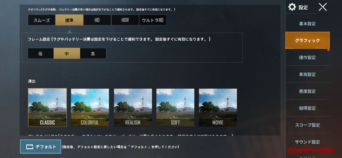The height and width of the screenshot is (158, 342).
Task: Pick the CLASSIC style thumbnail
Action: [47, 108]
